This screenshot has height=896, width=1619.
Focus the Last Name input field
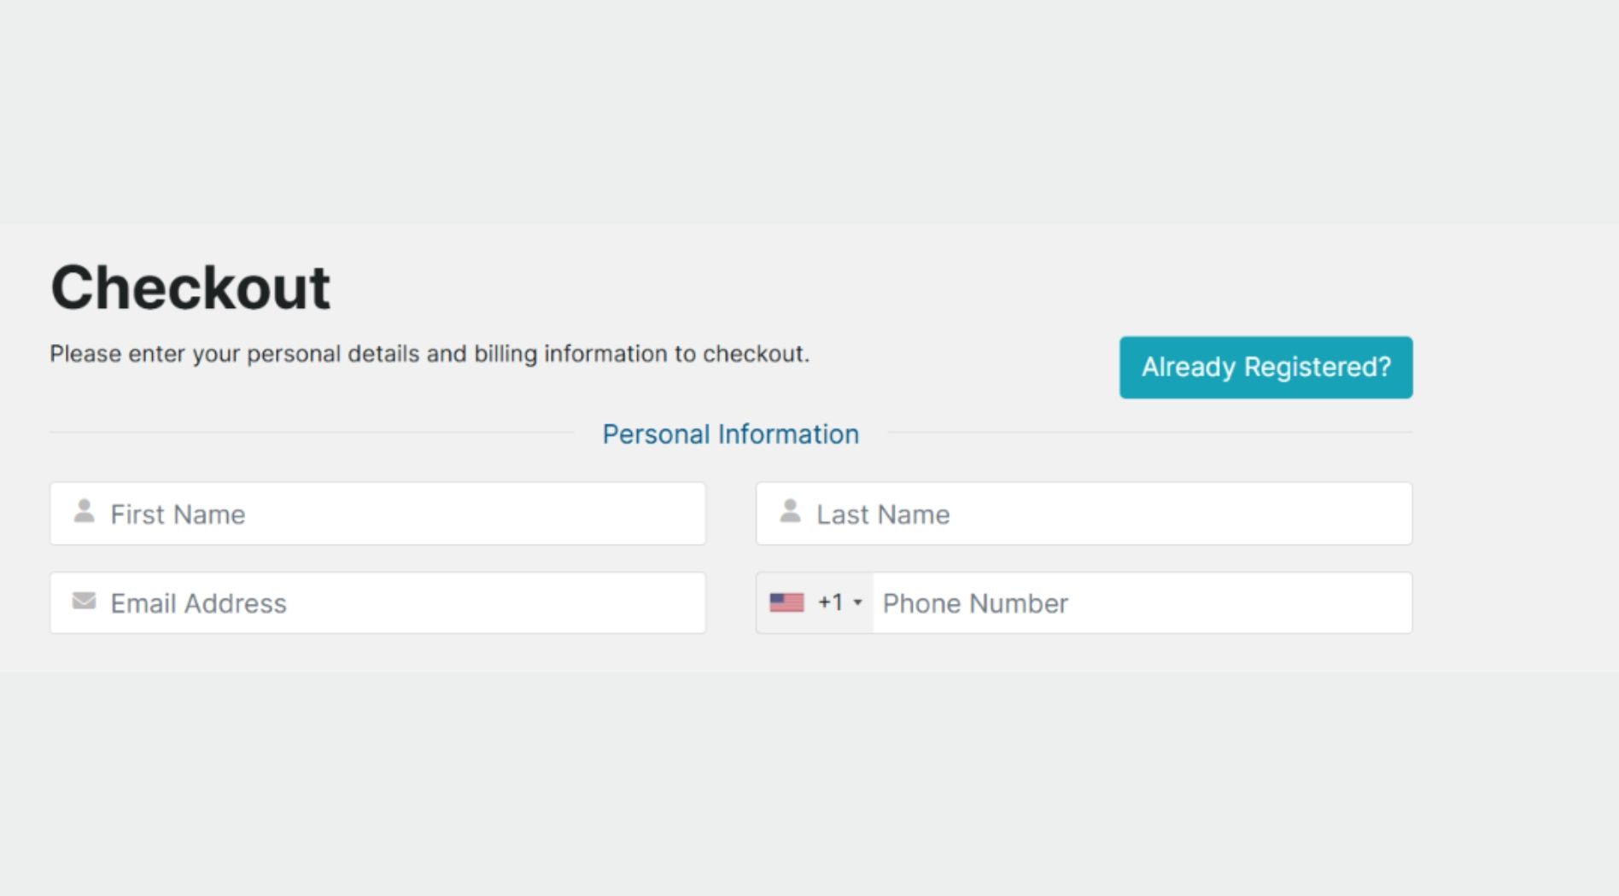click(x=1084, y=514)
